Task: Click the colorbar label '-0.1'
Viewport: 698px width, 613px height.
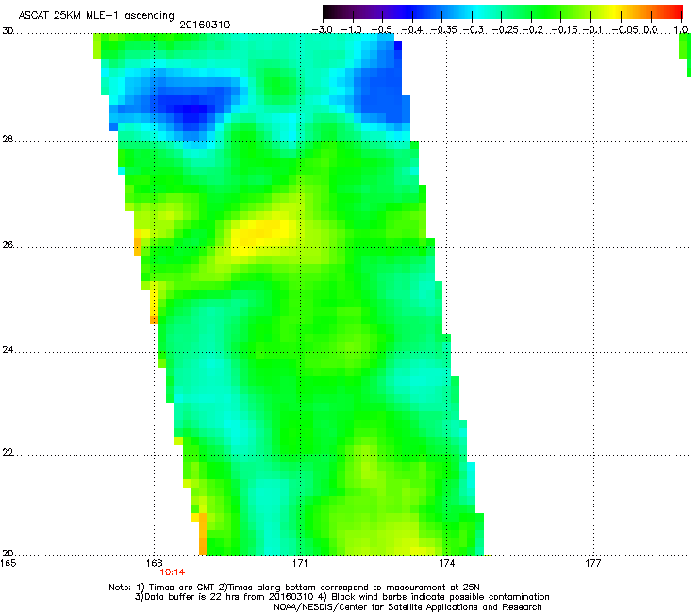Action: coord(592,30)
